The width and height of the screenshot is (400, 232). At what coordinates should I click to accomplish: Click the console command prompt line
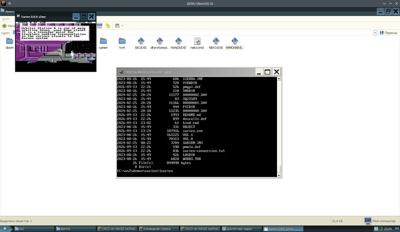pos(145,170)
